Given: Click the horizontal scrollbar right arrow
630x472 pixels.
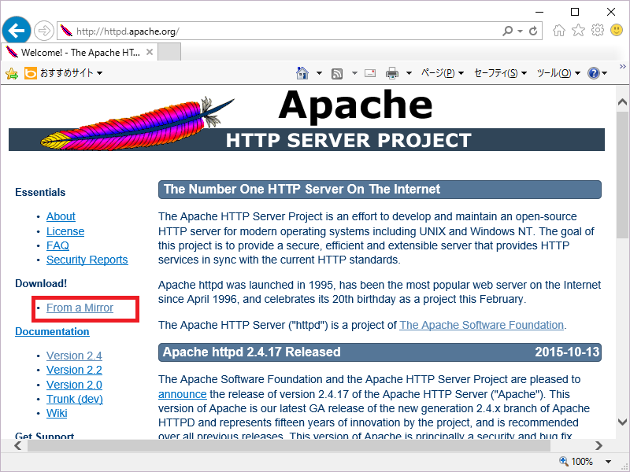Looking at the screenshot, I should [598, 445].
